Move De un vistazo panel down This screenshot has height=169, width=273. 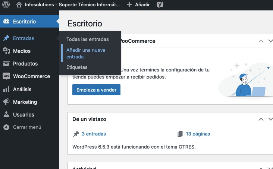[270, 119]
